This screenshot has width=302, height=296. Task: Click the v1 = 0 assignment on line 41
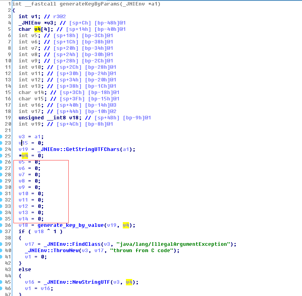tap(36, 257)
